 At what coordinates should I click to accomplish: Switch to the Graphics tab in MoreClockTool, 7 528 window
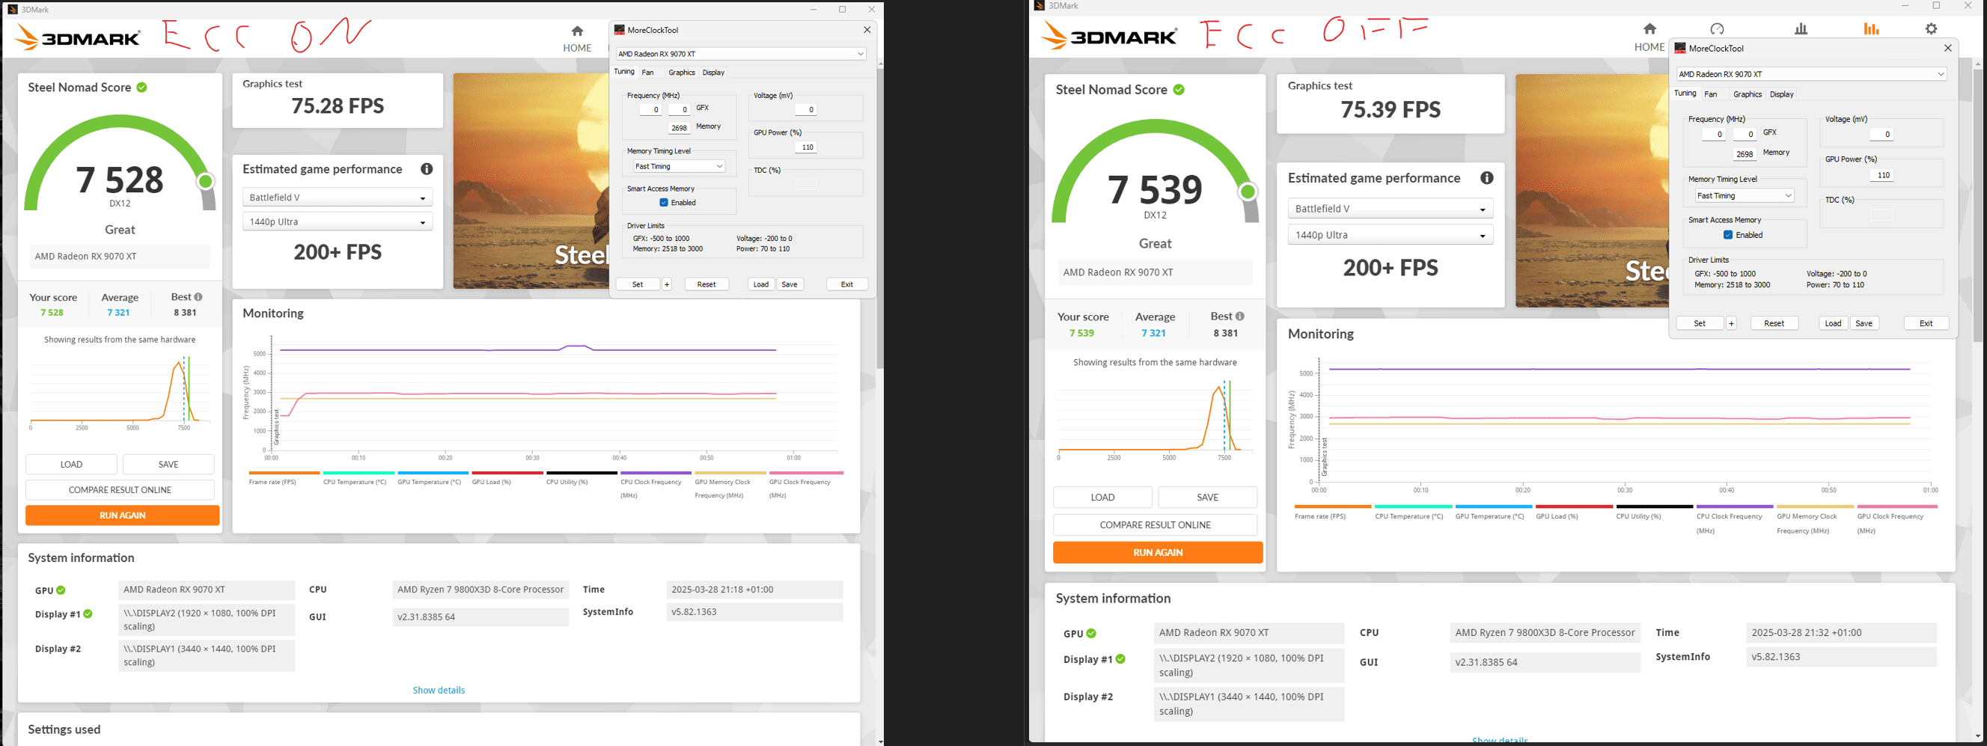coord(682,73)
